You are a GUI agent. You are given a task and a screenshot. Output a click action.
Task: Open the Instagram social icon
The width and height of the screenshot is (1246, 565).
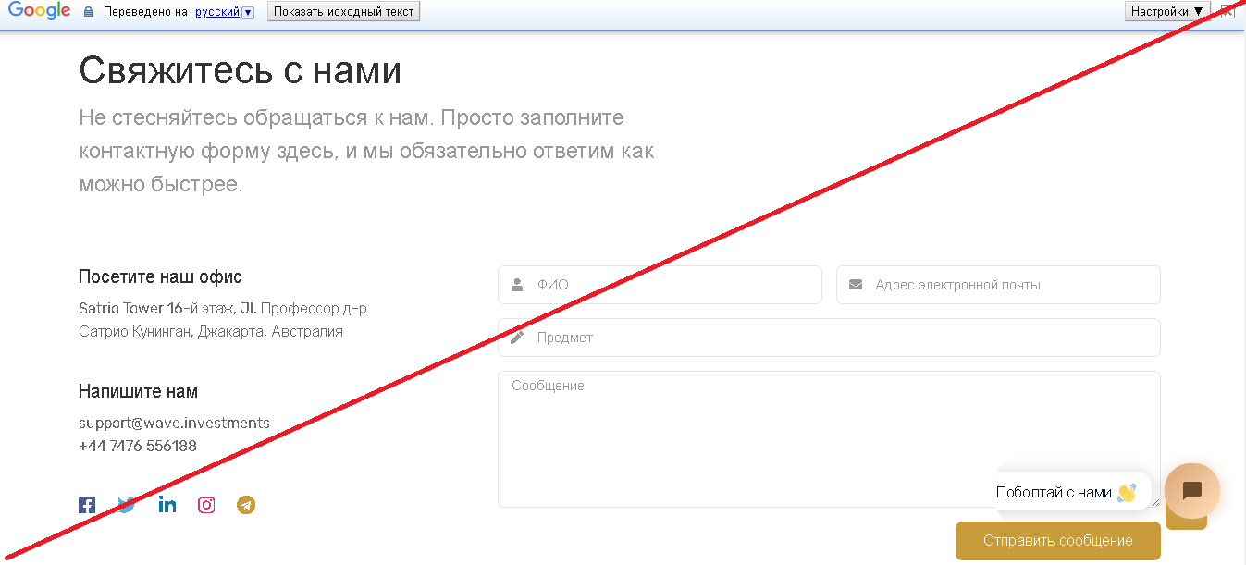coord(206,505)
